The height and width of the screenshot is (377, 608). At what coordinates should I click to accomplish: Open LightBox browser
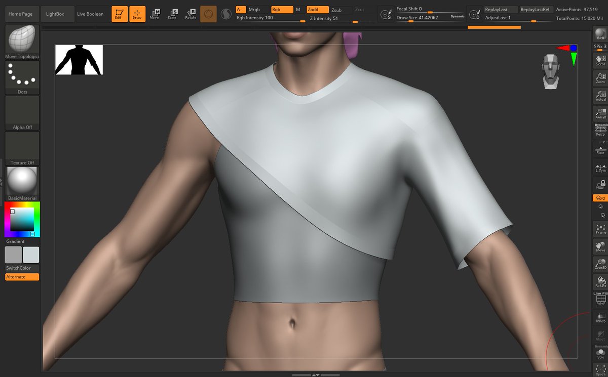click(x=56, y=14)
